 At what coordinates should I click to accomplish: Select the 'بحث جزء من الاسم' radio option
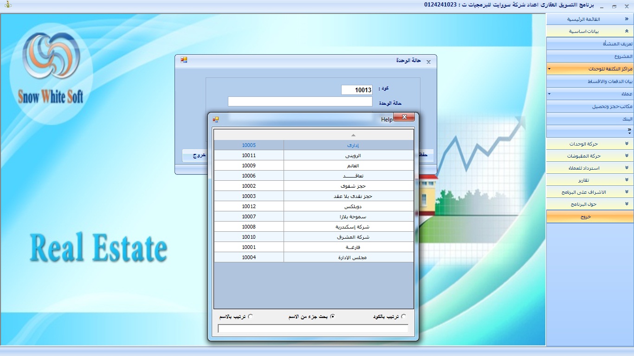(332, 317)
